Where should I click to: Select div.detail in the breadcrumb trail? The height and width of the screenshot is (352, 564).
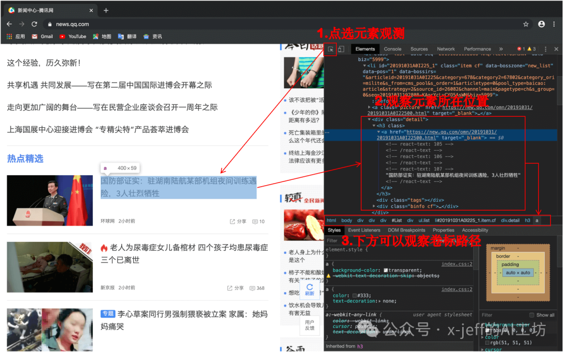tap(510, 221)
